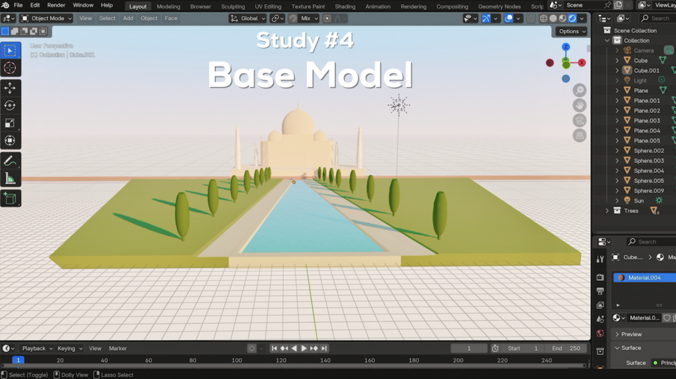Open the Render properties tab icon
This screenshot has height=379, width=676.
point(600,277)
